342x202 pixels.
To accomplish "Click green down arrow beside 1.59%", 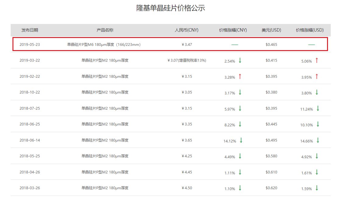I will [x=317, y=188].
